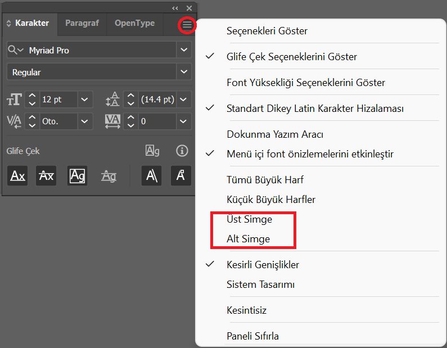Select Sistem Tasarımı menu item
The height and width of the screenshot is (348, 447).
(320, 284)
